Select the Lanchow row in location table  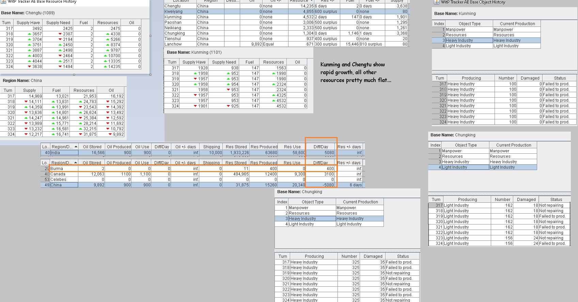tap(286, 44)
